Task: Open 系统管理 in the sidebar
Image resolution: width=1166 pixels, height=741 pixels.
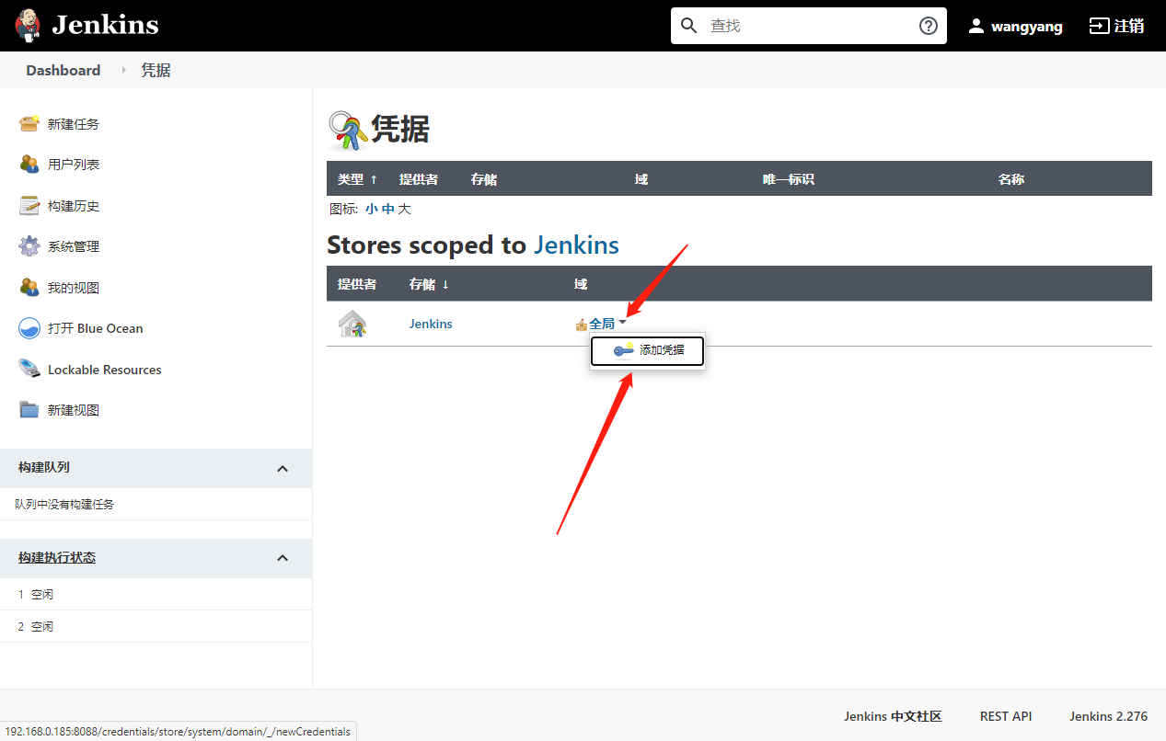Action: [x=74, y=246]
